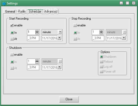Increase Shutdown interval spinner up arrow
Viewport: 138px width, 106px height.
[37, 60]
